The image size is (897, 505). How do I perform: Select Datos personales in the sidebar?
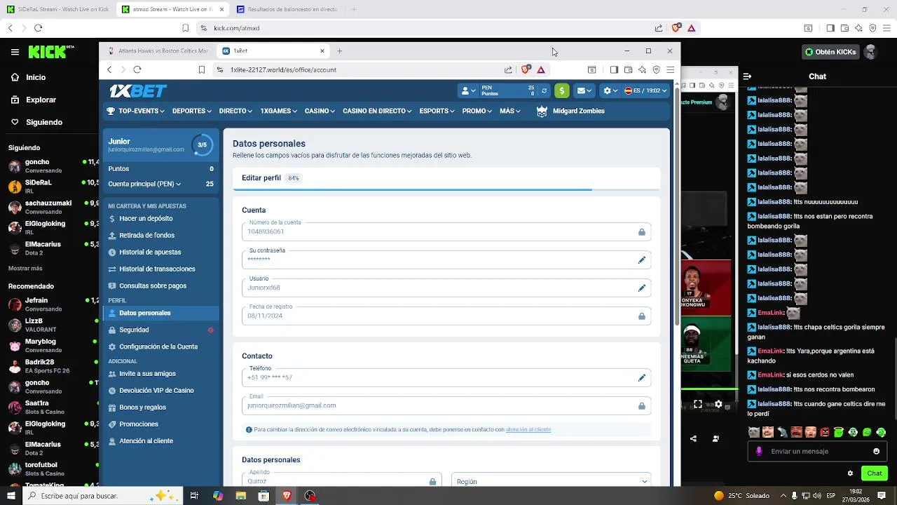[x=160, y=313]
